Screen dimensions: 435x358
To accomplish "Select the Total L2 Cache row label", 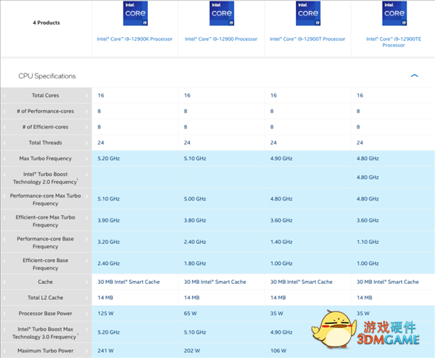I will (x=45, y=298).
